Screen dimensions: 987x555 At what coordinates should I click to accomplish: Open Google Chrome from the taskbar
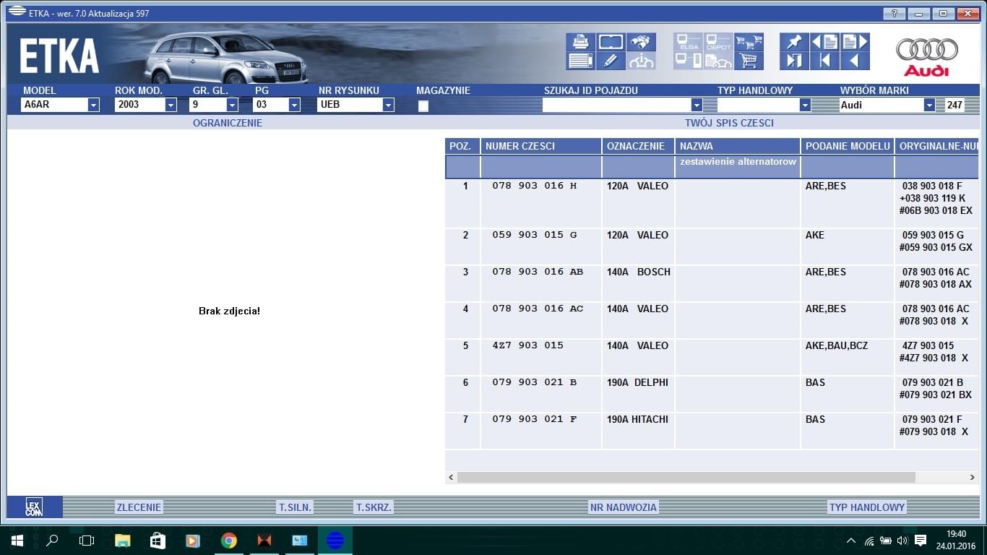pos(229,540)
